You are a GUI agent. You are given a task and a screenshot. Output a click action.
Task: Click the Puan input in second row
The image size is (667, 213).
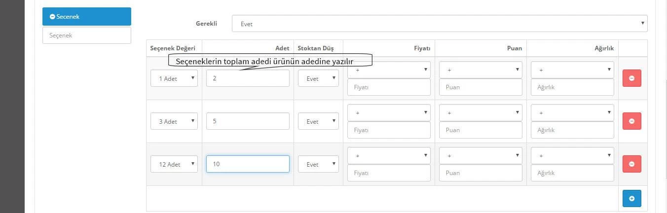481,130
